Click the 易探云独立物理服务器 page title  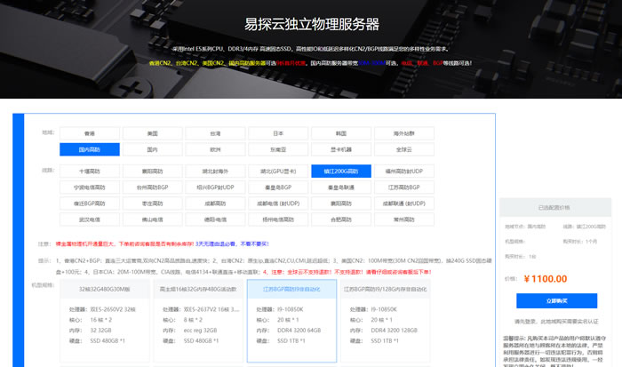click(311, 24)
